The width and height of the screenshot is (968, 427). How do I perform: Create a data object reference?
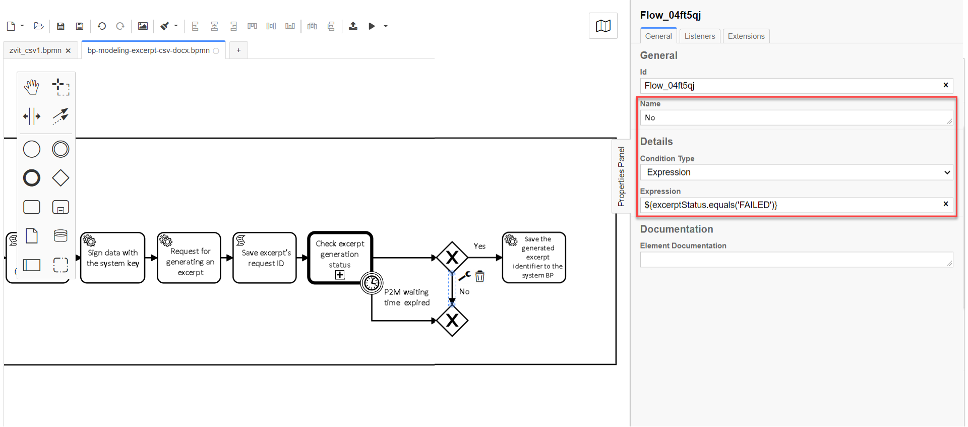click(32, 236)
